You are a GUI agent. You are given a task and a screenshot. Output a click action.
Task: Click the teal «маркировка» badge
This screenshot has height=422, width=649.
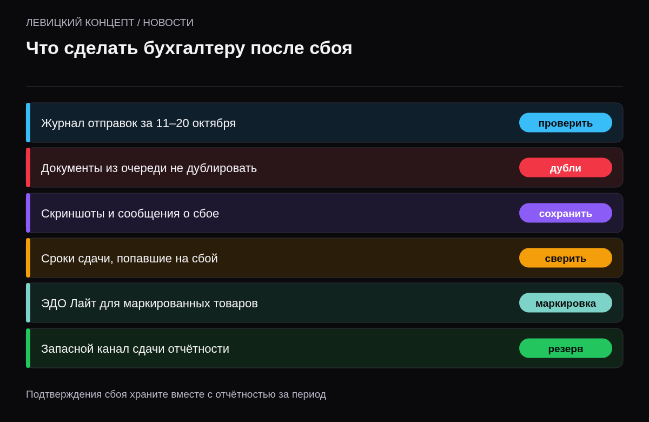[x=566, y=303]
